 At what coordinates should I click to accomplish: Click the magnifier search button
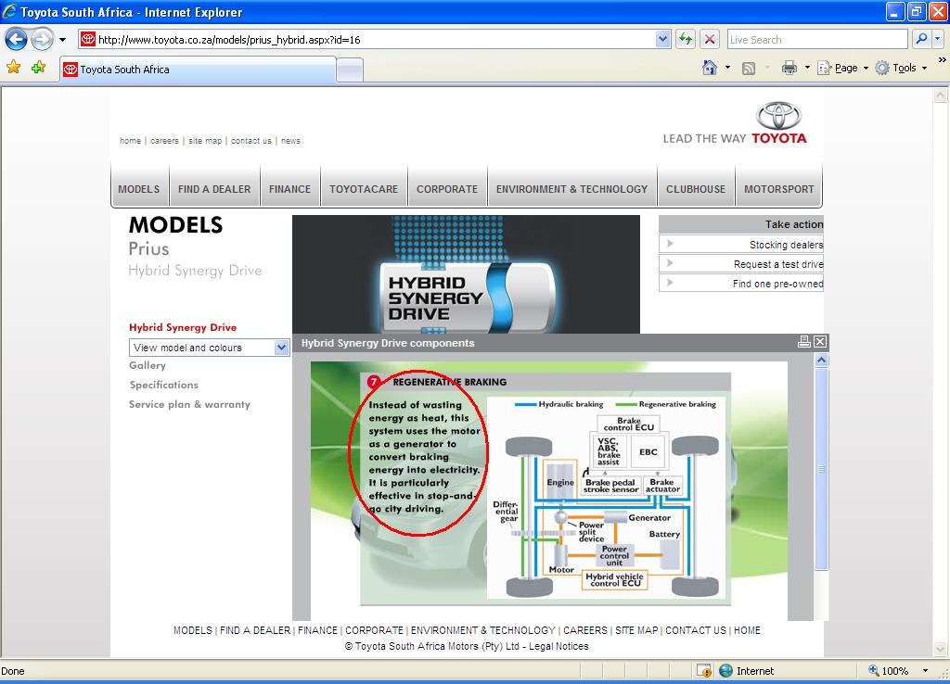921,40
